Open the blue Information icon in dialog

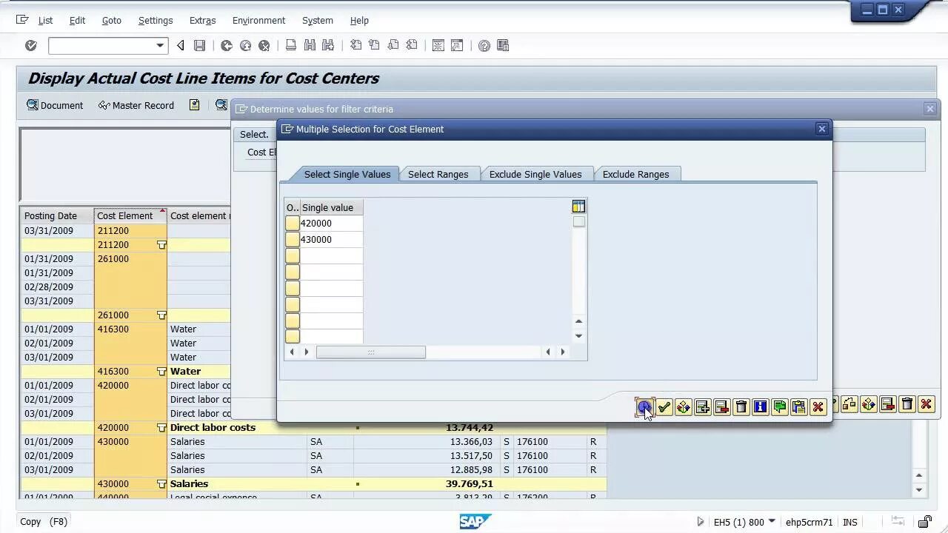(x=760, y=406)
